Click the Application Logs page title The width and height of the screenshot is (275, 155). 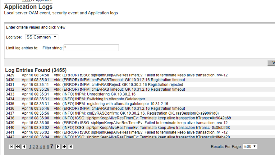pyautogui.click(x=28, y=7)
